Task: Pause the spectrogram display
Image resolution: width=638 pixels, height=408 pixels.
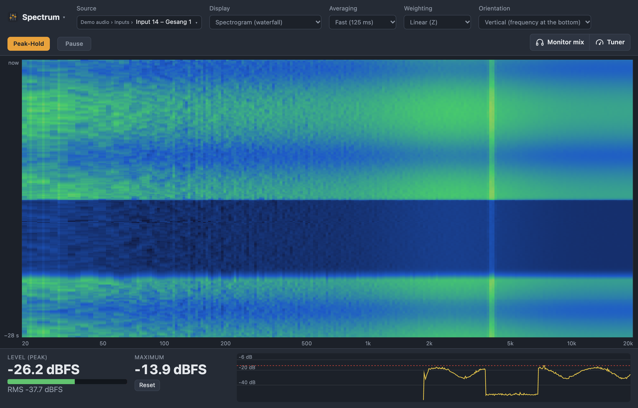Action: pos(74,44)
